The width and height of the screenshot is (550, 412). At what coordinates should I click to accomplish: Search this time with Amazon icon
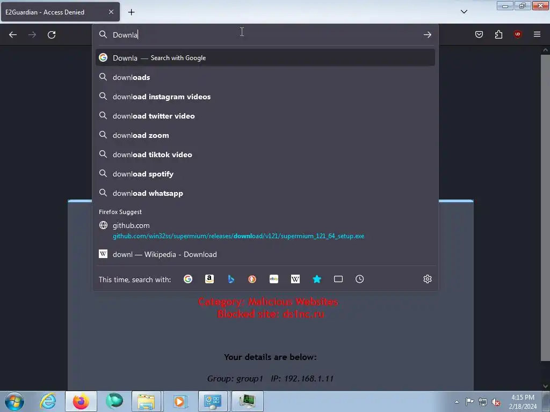click(x=209, y=279)
